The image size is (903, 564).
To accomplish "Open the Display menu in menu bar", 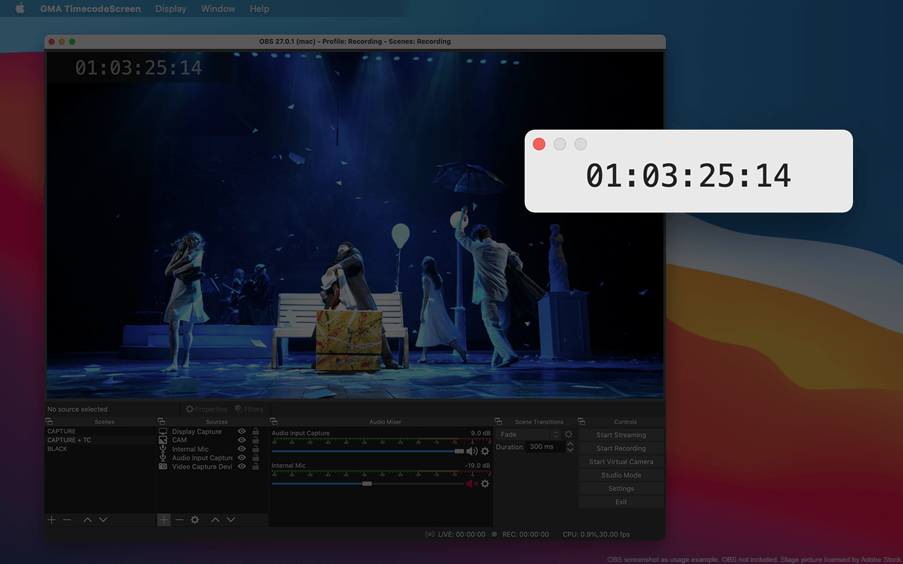I will pos(171,8).
